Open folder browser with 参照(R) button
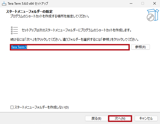160x124 pixels. pos(140,47)
